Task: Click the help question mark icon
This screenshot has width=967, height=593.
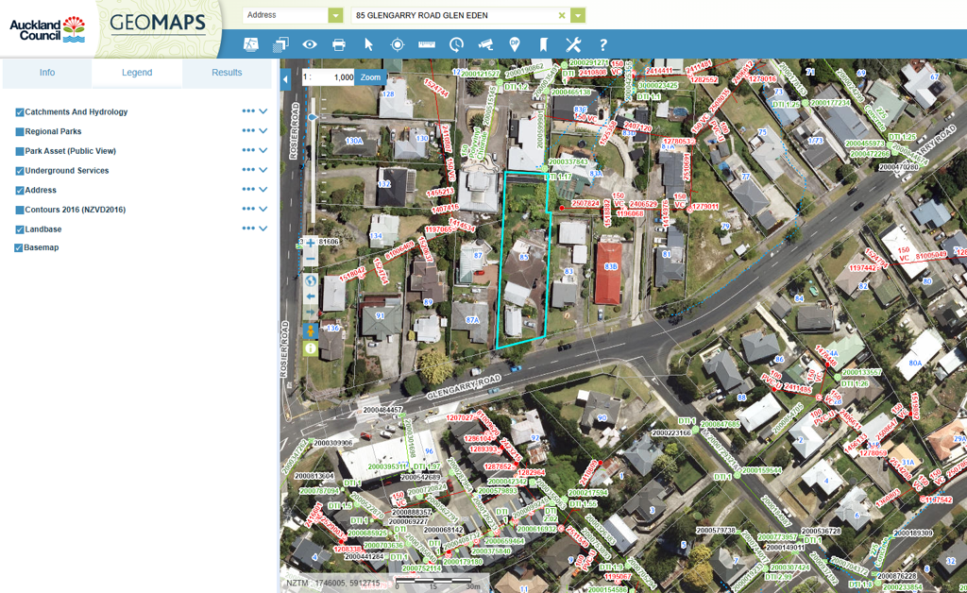Action: coord(602,44)
